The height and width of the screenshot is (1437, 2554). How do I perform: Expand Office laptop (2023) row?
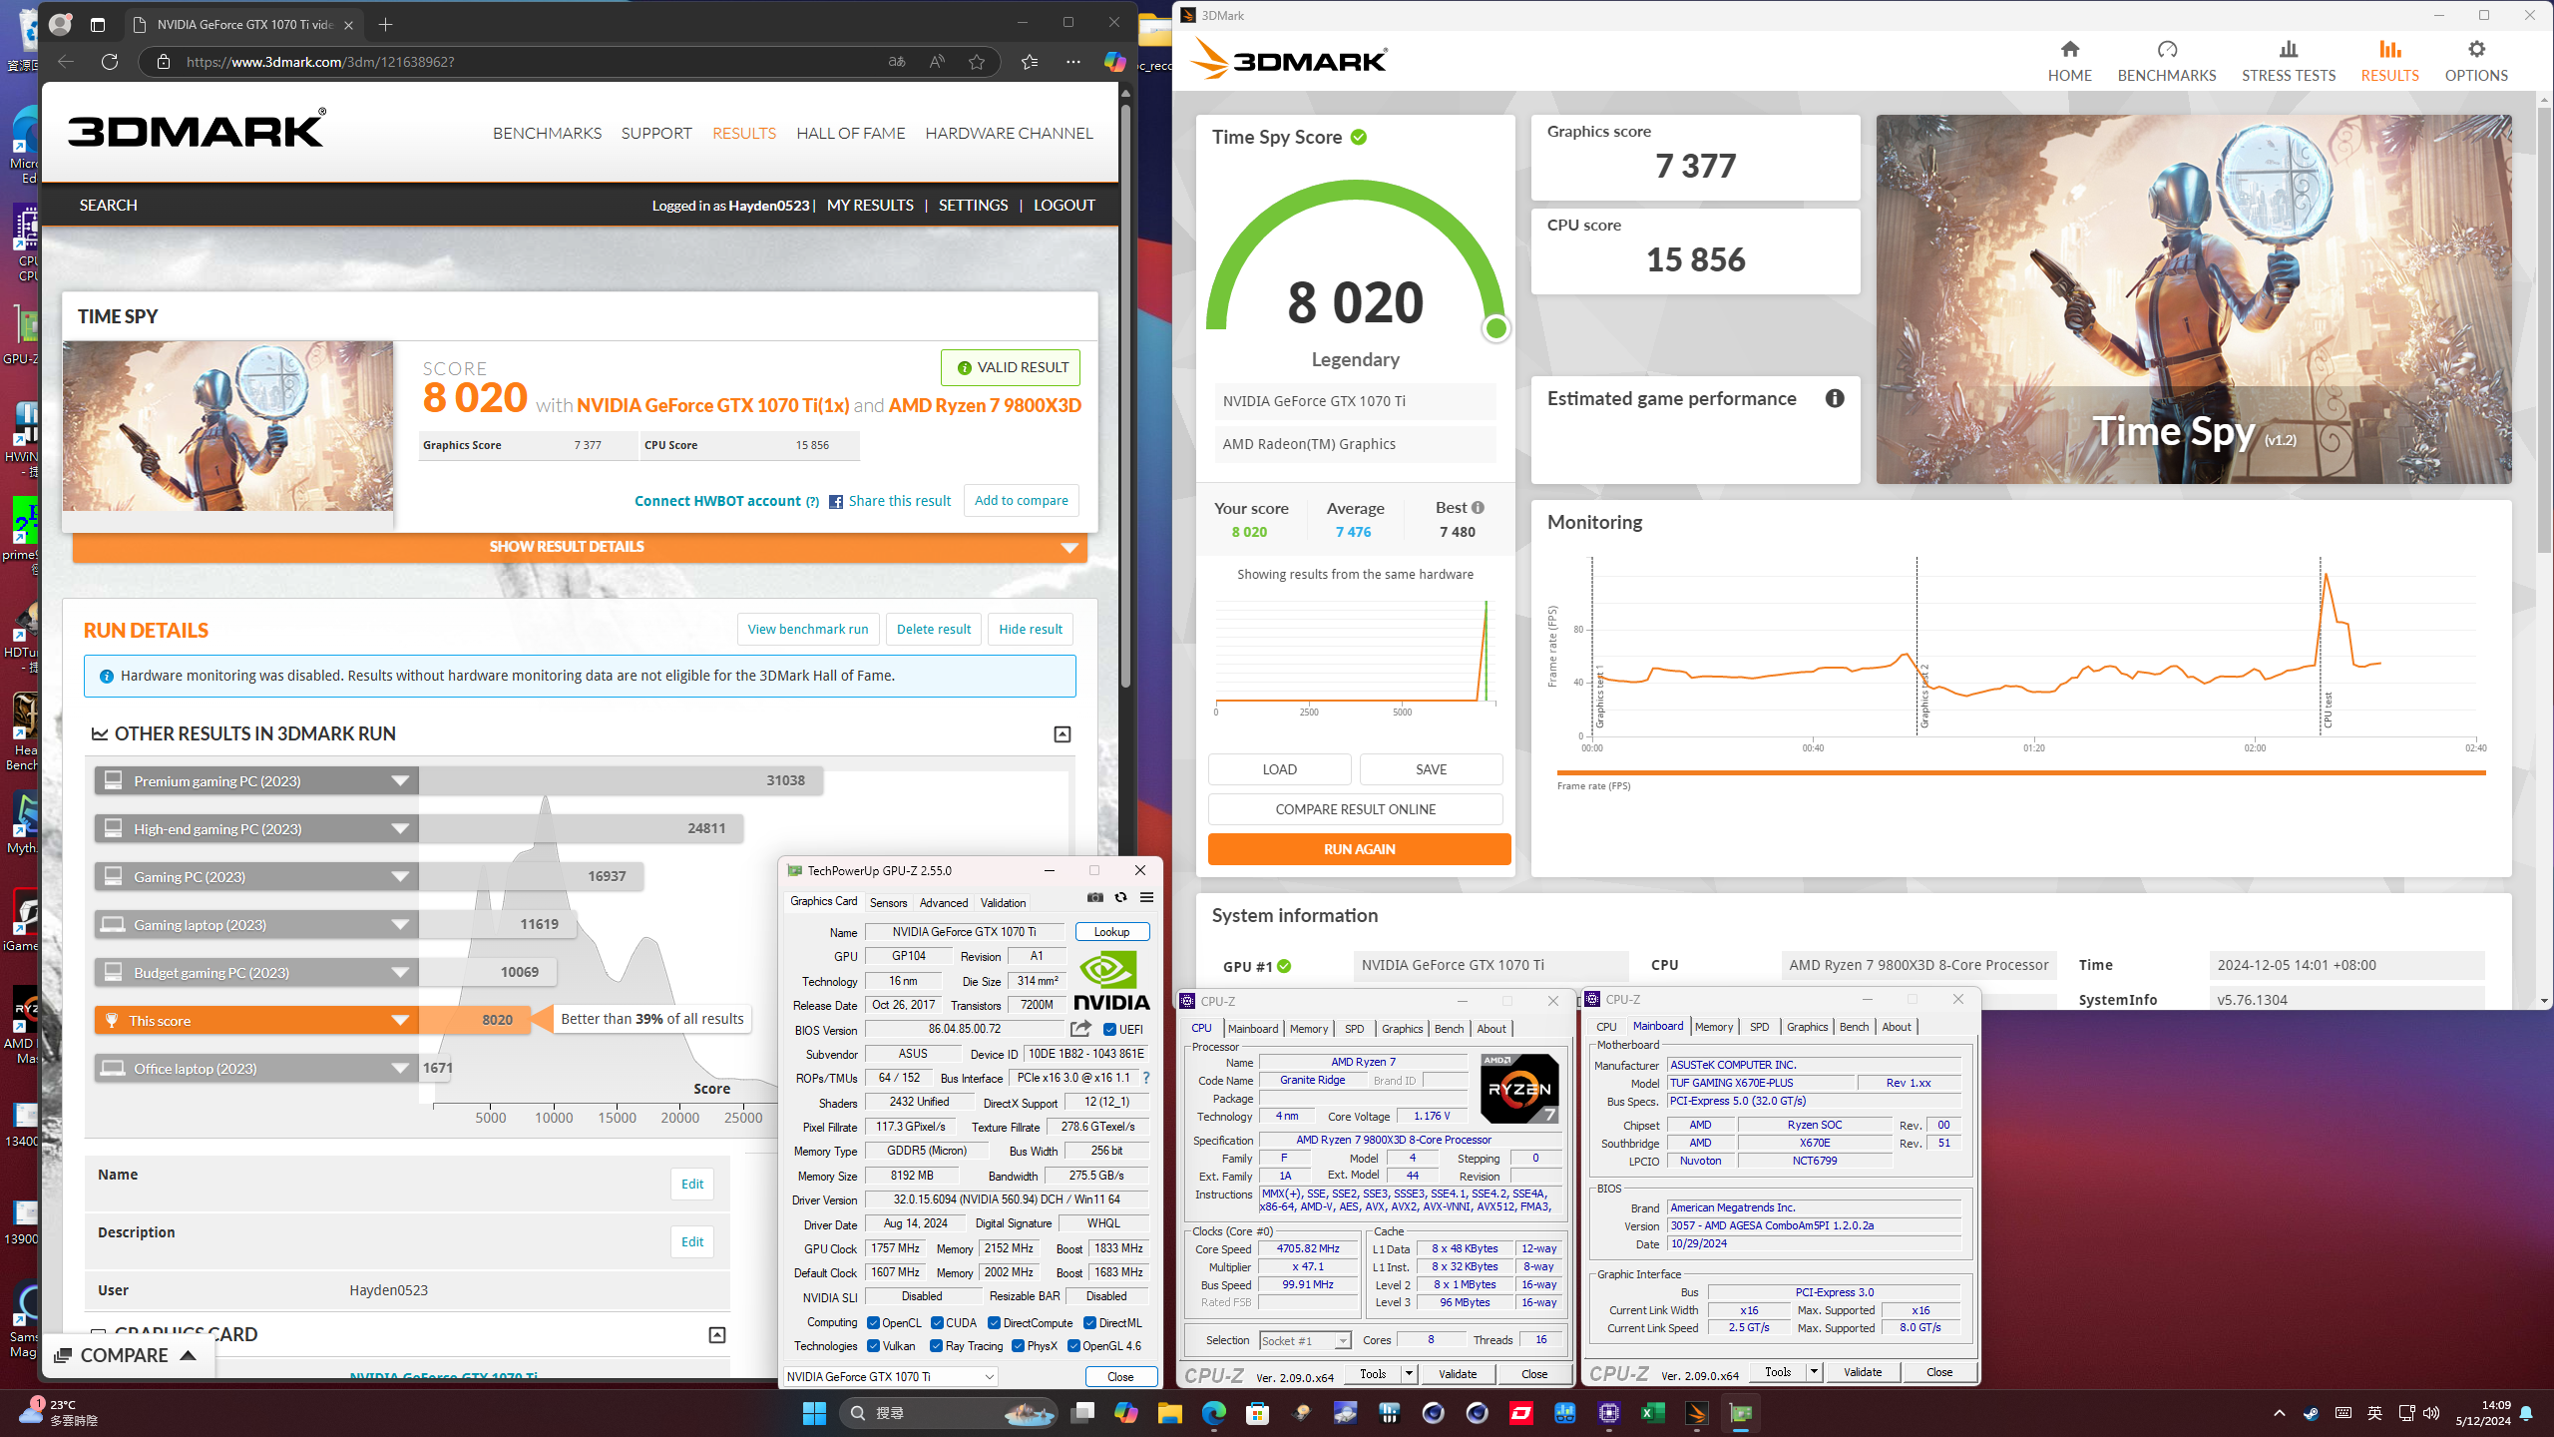point(400,1069)
